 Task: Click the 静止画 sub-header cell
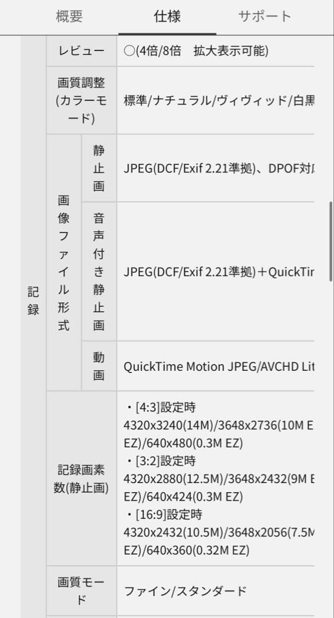tap(99, 168)
